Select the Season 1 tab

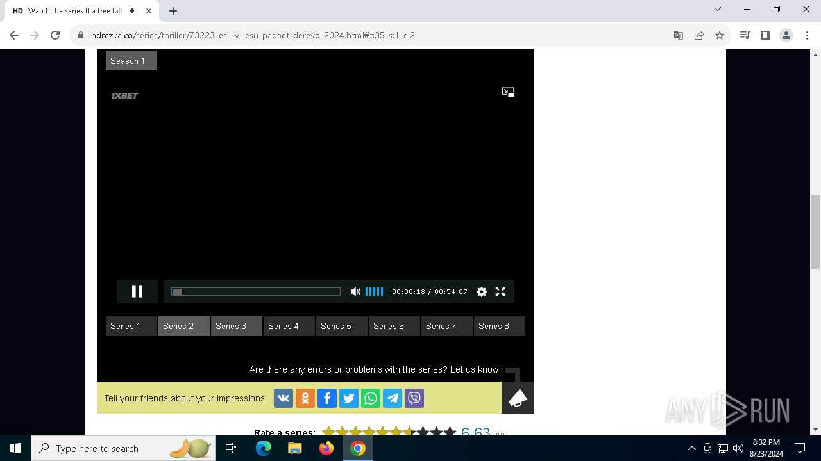click(x=131, y=61)
